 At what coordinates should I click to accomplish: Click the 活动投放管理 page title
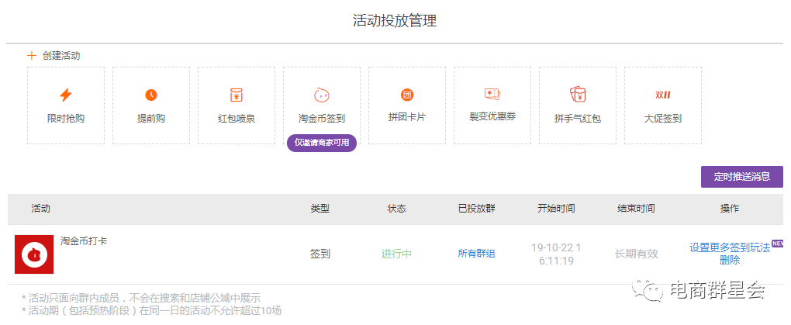click(x=395, y=21)
